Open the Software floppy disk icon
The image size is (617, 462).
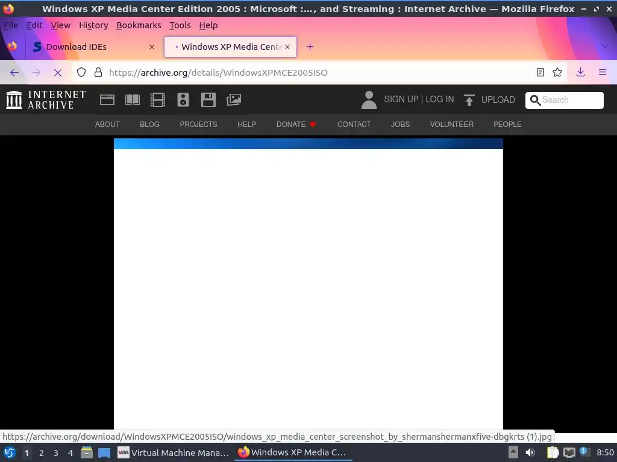click(208, 100)
